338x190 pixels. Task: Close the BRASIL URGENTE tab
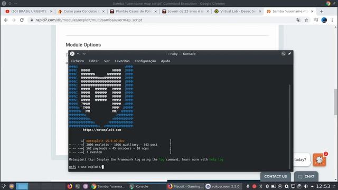point(51,12)
